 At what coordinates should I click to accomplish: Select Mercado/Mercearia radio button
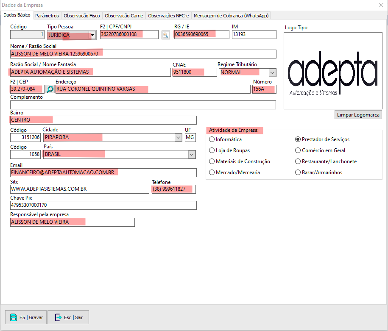pos(212,172)
